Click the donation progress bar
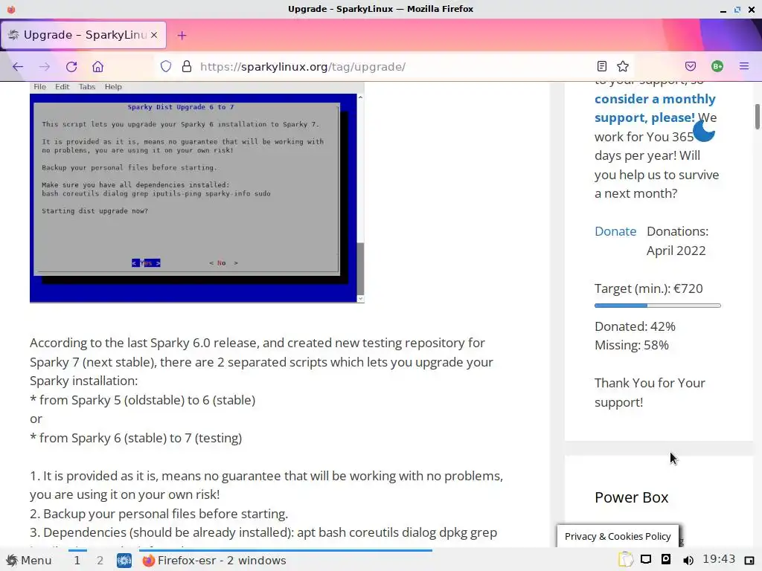Image resolution: width=762 pixels, height=571 pixels. [x=658, y=306]
